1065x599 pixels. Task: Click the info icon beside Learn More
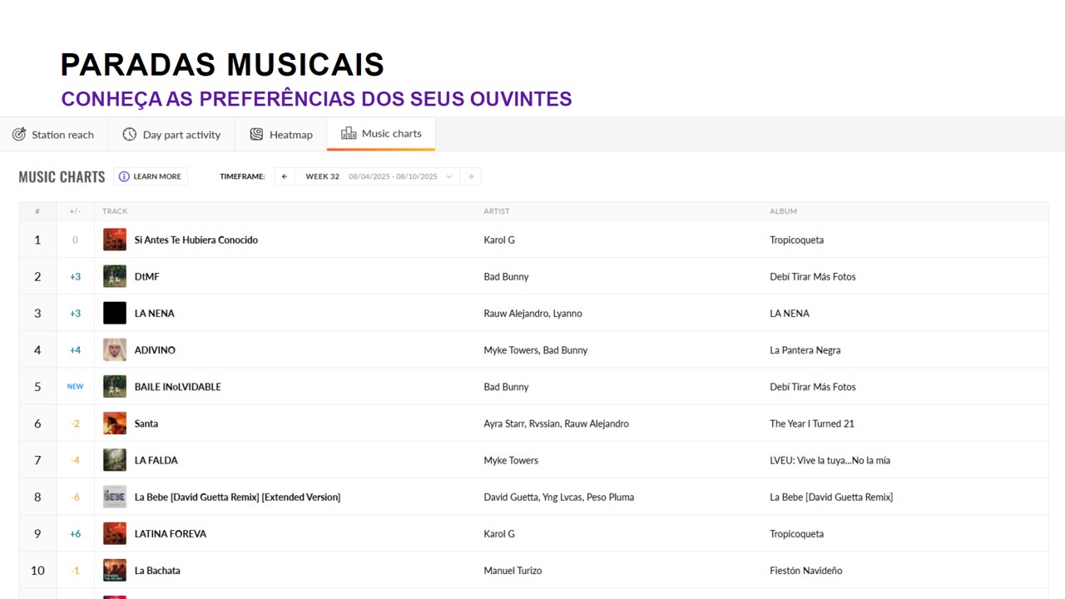[124, 176]
